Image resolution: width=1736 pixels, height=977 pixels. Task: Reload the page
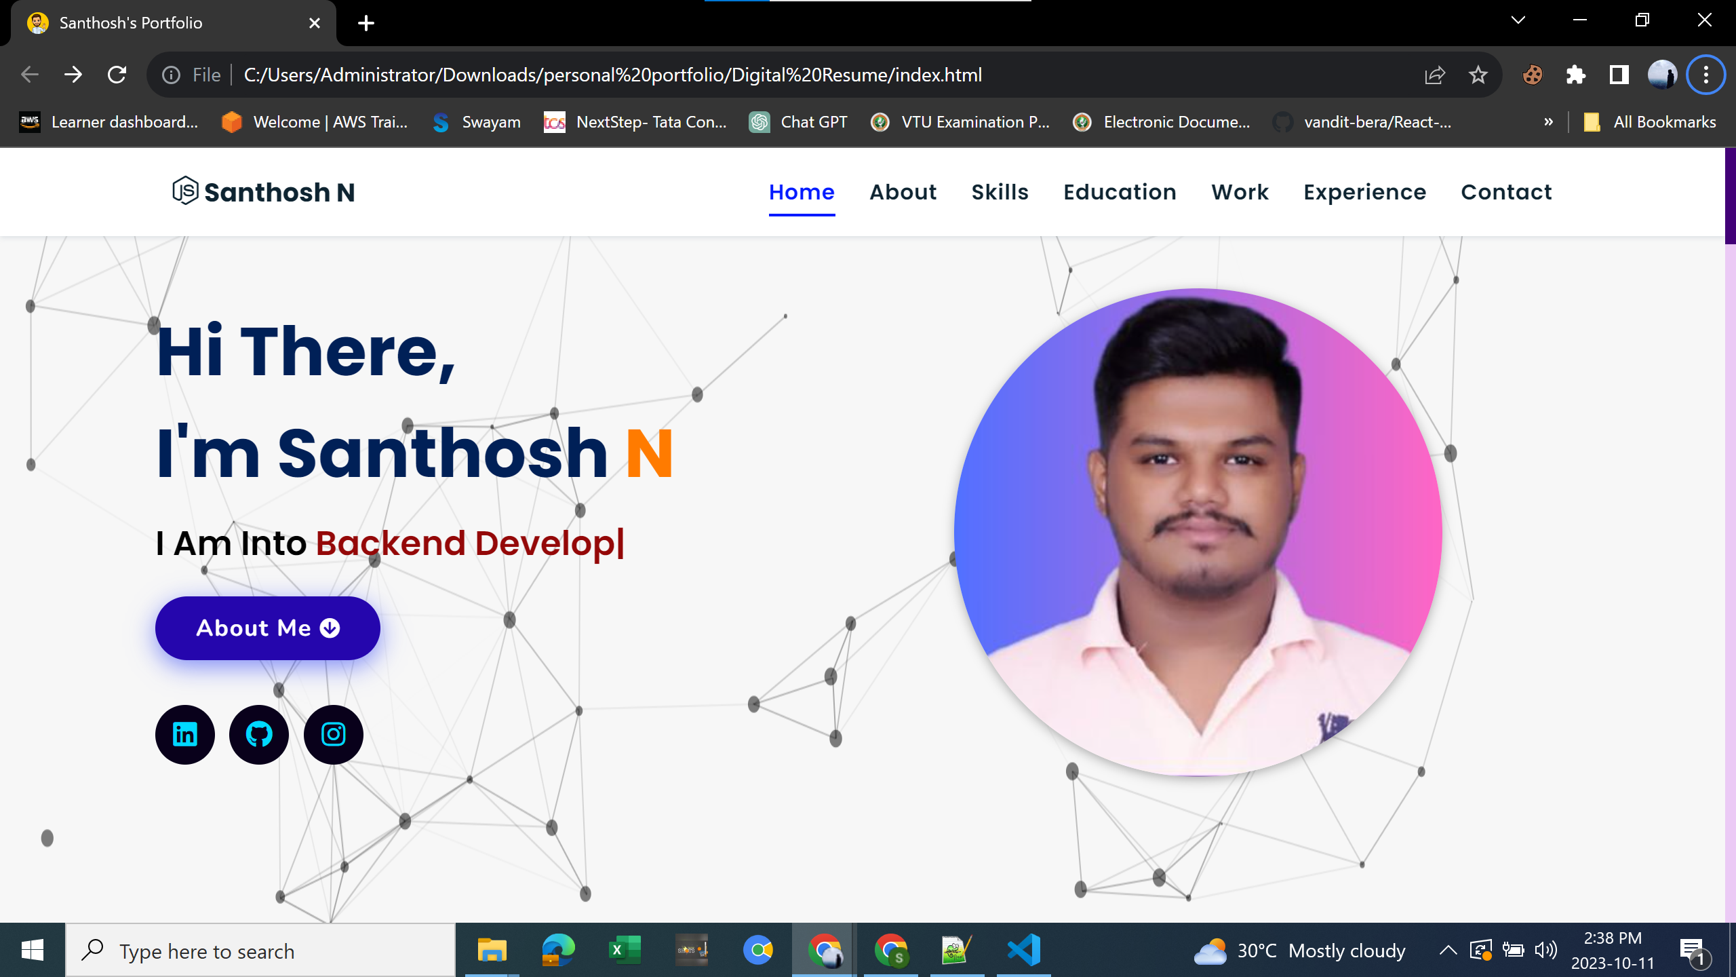(117, 75)
